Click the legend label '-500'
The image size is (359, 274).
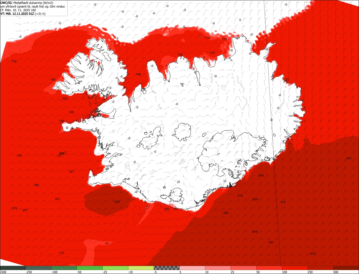3,272
